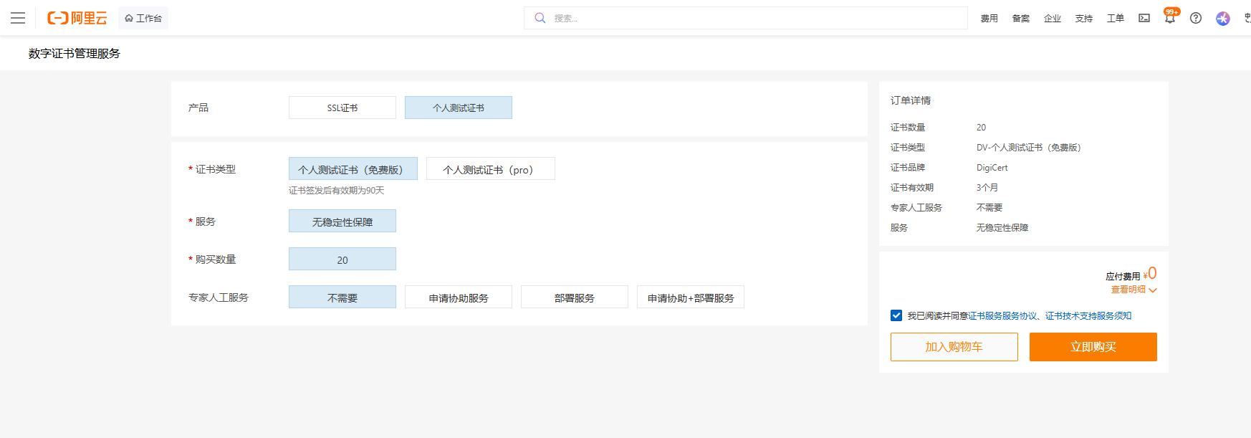Click the help question mark icon

[x=1196, y=18]
